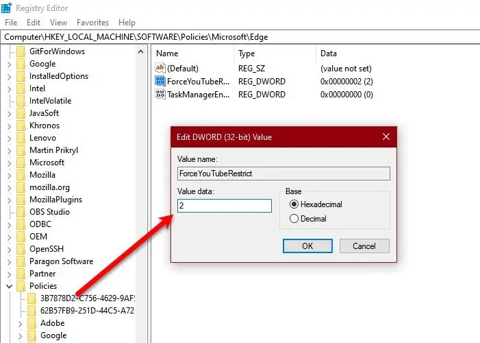Open the Help menu
The image size is (480, 343).
pyautogui.click(x=127, y=23)
